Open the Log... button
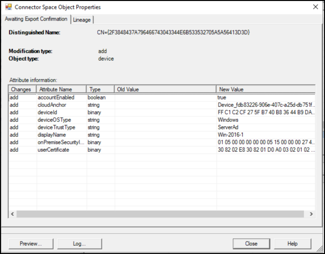Image resolution: width=325 pixels, height=254 pixels. [x=79, y=243]
